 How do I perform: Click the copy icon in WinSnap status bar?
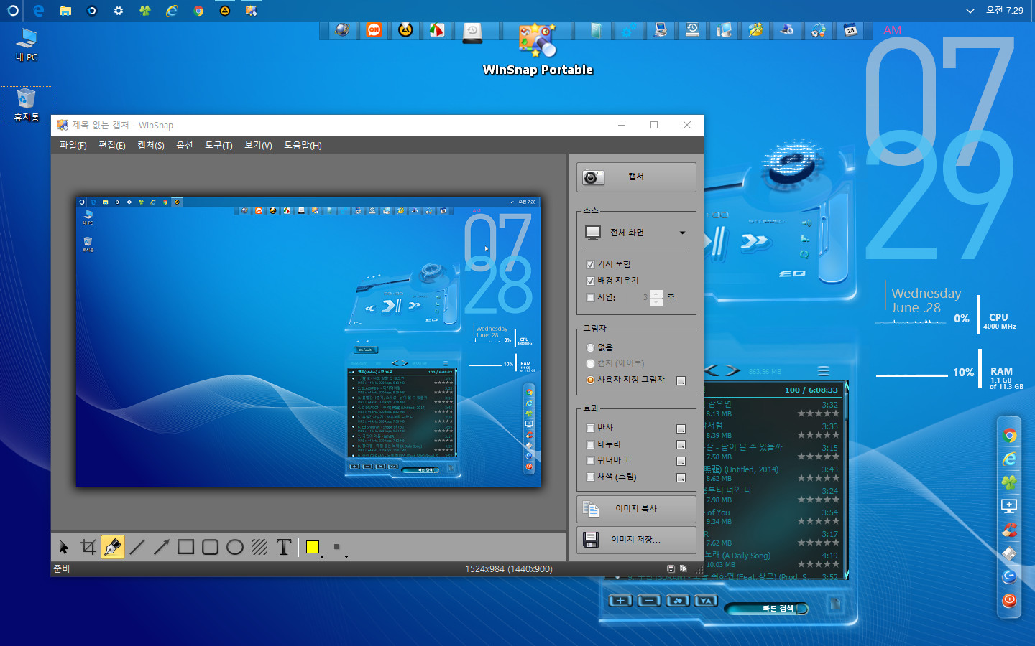tap(684, 568)
